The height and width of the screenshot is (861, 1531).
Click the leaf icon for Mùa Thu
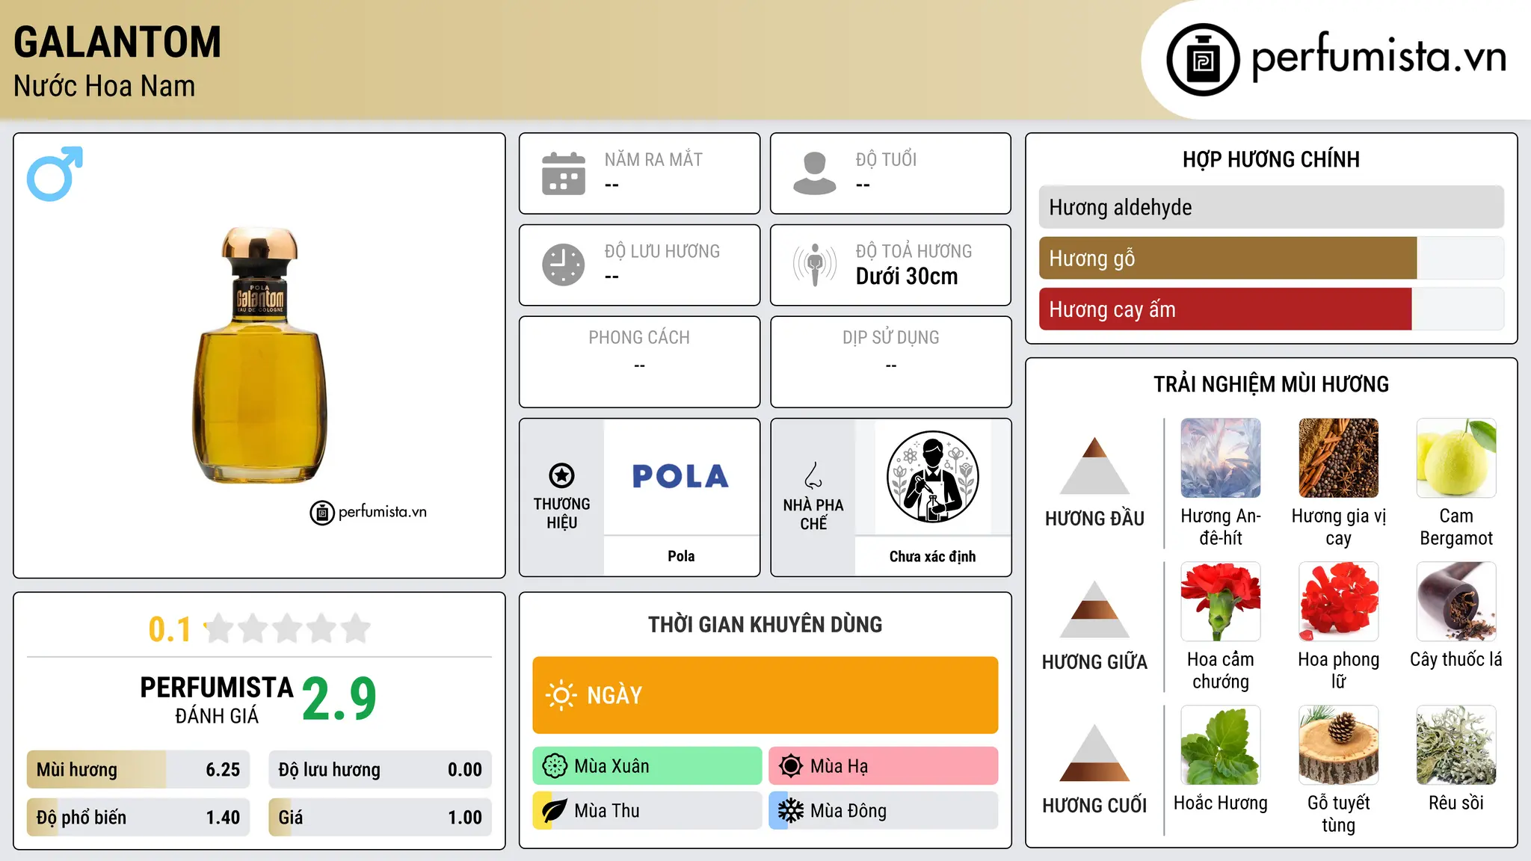click(555, 811)
